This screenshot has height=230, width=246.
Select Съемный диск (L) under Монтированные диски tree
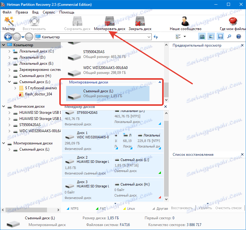pyautogui.click(x=34, y=149)
